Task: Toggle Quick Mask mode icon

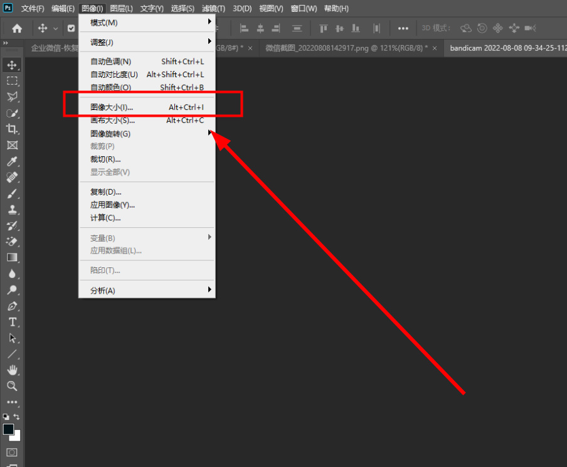Action: pyautogui.click(x=12, y=452)
